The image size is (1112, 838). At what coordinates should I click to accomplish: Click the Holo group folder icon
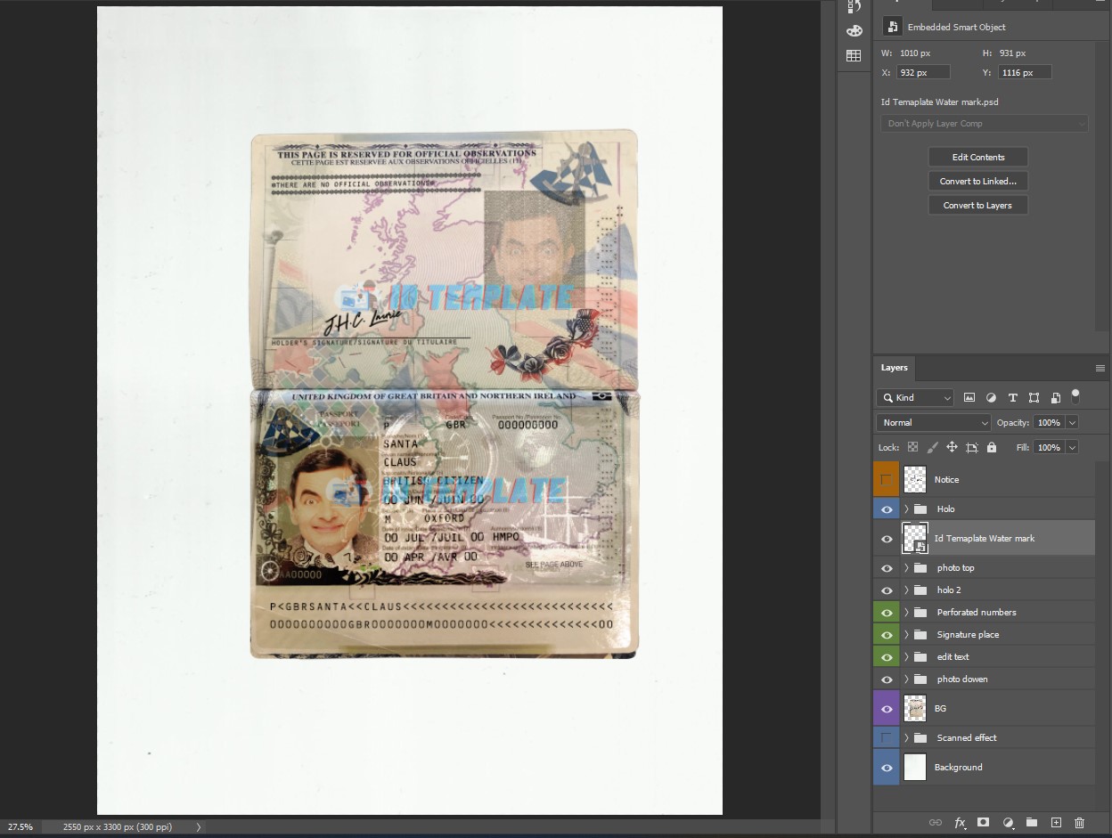point(920,509)
